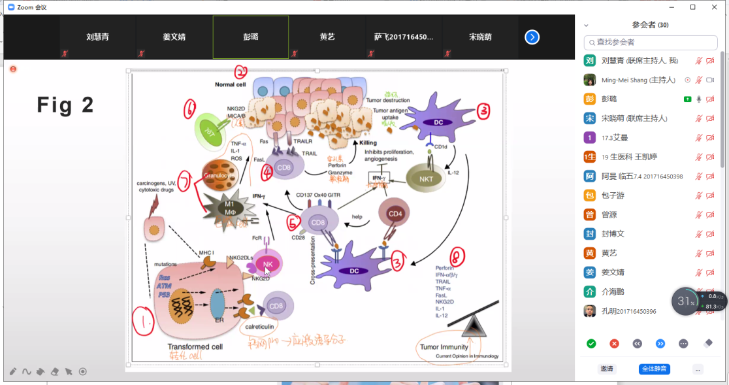
Task: Click 刘慧青's avatar in participants list
Action: tap(589, 60)
